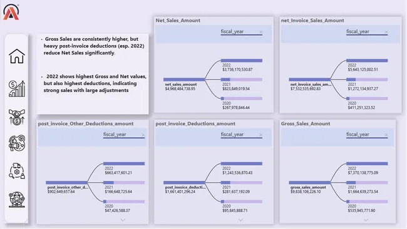This screenshot has width=407, height=229.
Task: Select 2020 bar showing $535,945,771.90
Action: [367, 201]
